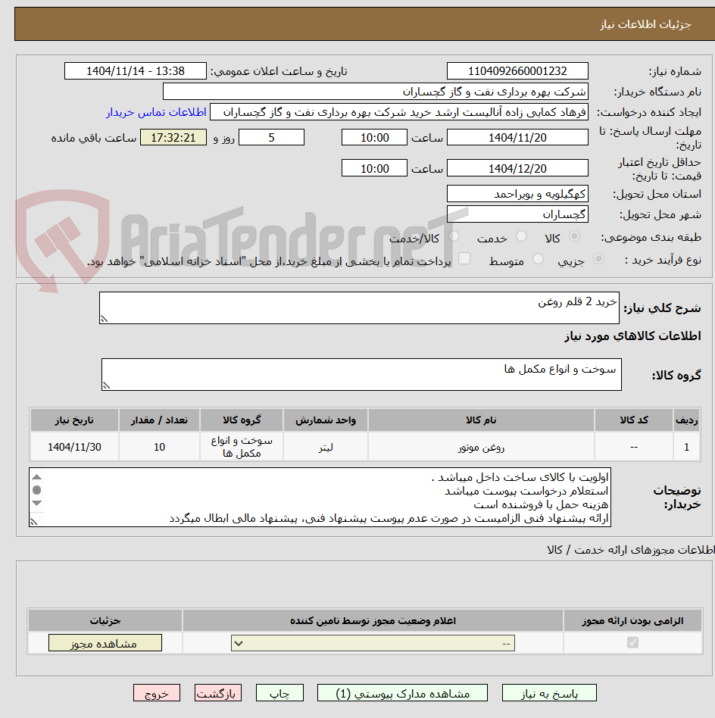
Task: Click the خروج exit button
Action: click(157, 693)
